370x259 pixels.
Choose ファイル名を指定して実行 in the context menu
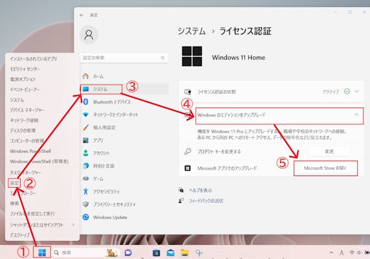click(x=32, y=214)
